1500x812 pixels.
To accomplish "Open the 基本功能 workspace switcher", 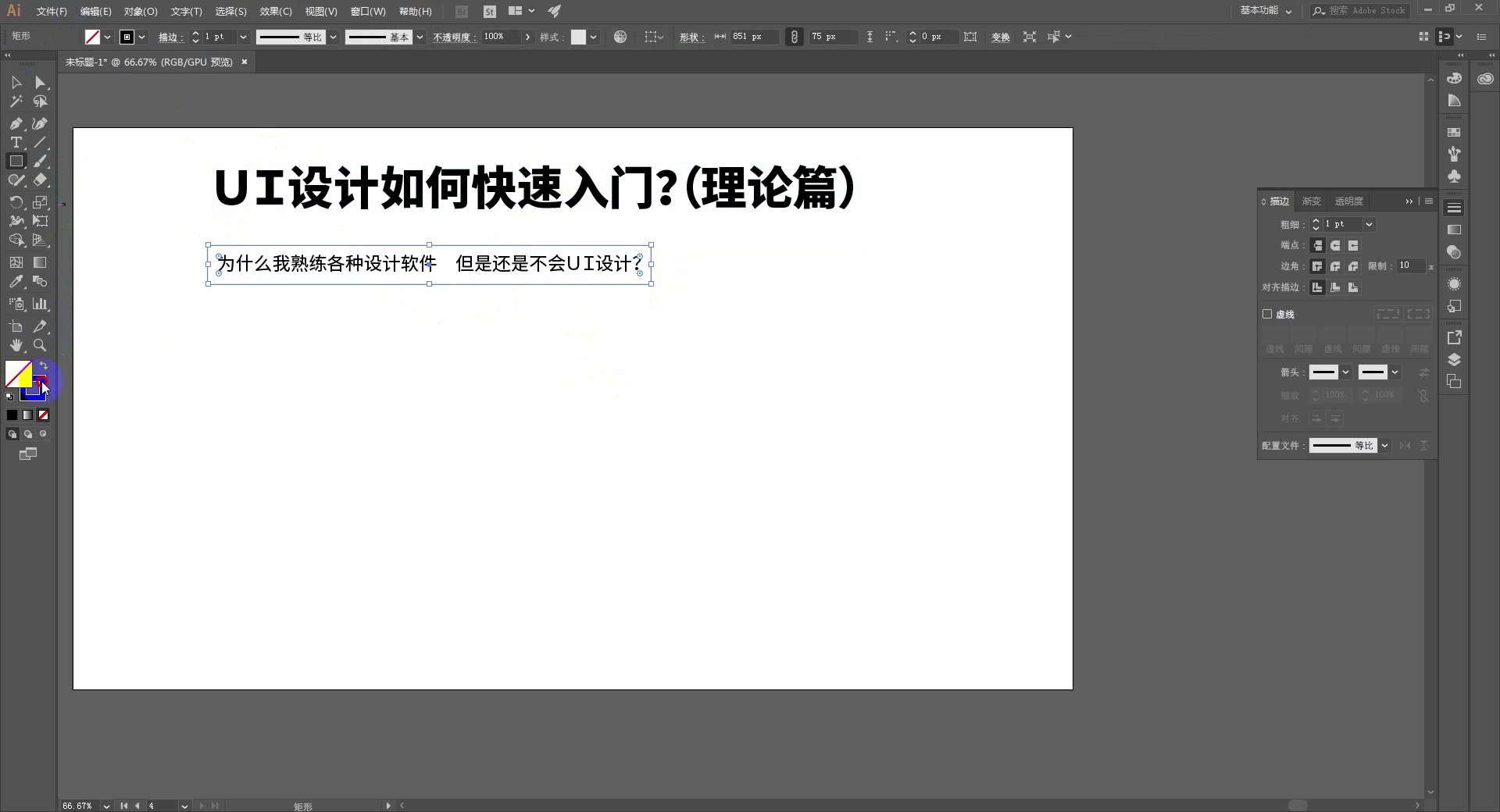I will pos(1266,11).
